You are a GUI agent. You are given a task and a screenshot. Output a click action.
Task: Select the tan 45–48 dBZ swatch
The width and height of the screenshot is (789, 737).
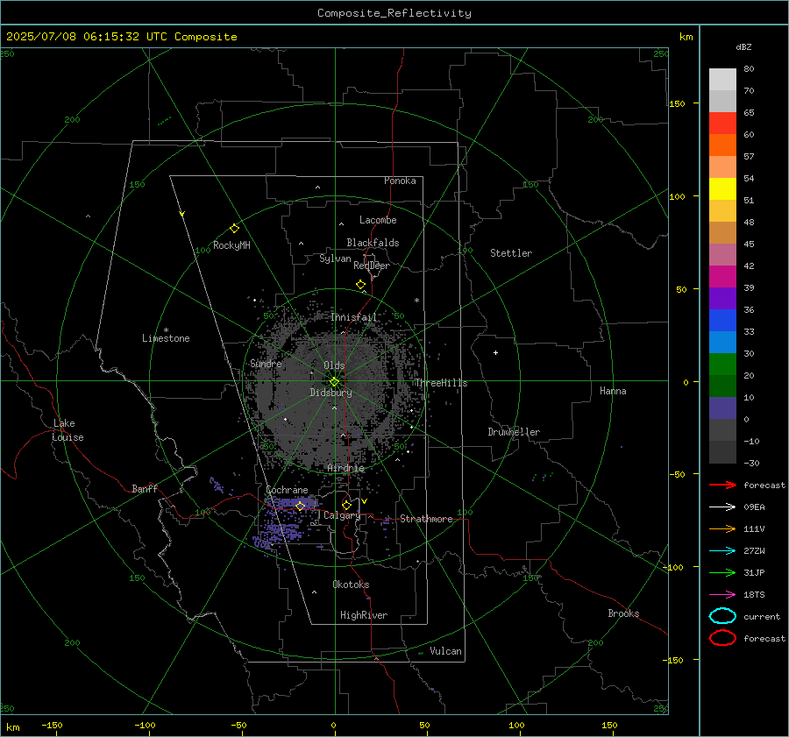point(722,233)
